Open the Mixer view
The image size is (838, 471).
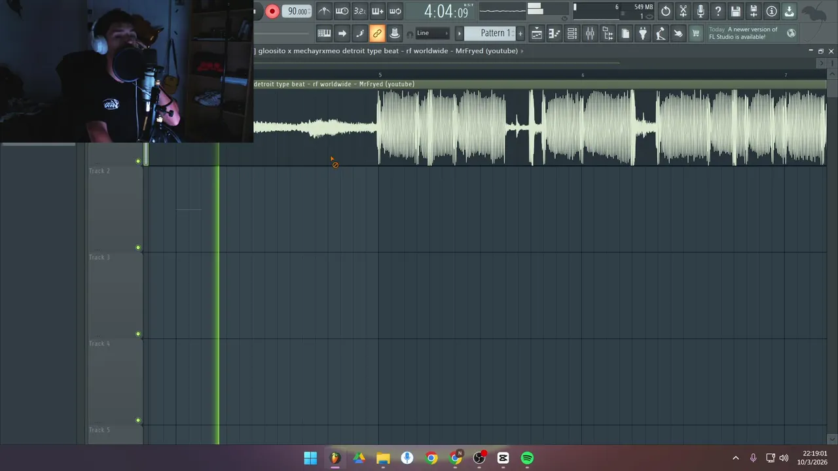pos(590,33)
